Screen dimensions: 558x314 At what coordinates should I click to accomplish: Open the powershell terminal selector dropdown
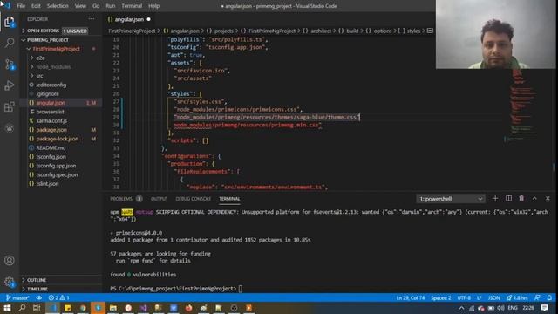450,199
